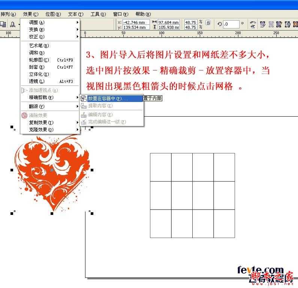
Task: Click the rubber stamp icon in toolbar
Action: [x=12, y=24]
